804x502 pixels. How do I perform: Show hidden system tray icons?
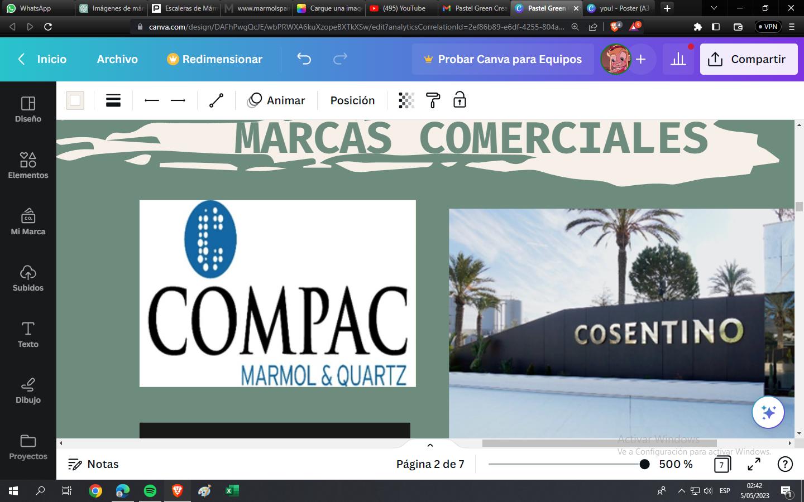(681, 491)
